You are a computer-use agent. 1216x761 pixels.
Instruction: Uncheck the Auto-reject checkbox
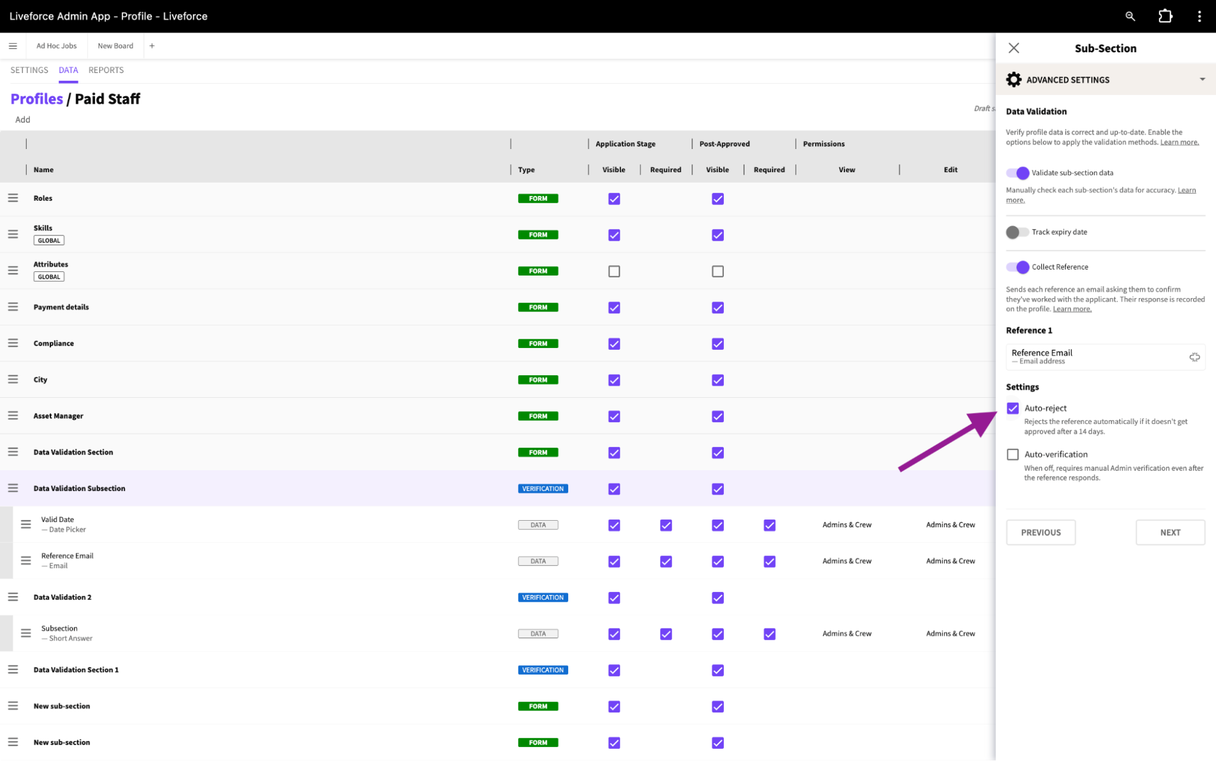(1013, 408)
